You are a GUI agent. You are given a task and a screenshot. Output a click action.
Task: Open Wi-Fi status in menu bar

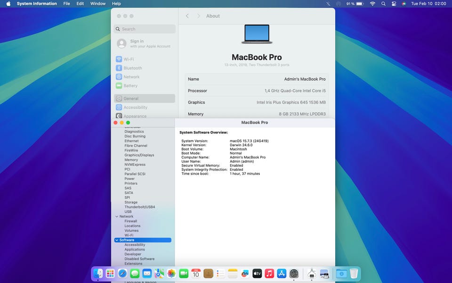tap(372, 4)
